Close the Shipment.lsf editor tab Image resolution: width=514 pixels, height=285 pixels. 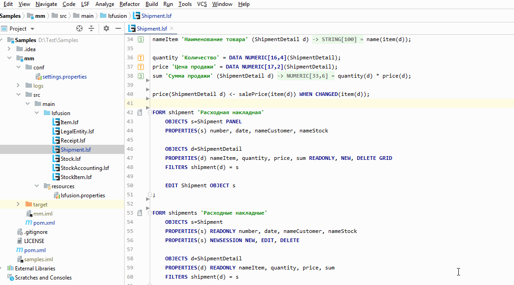[x=172, y=28]
